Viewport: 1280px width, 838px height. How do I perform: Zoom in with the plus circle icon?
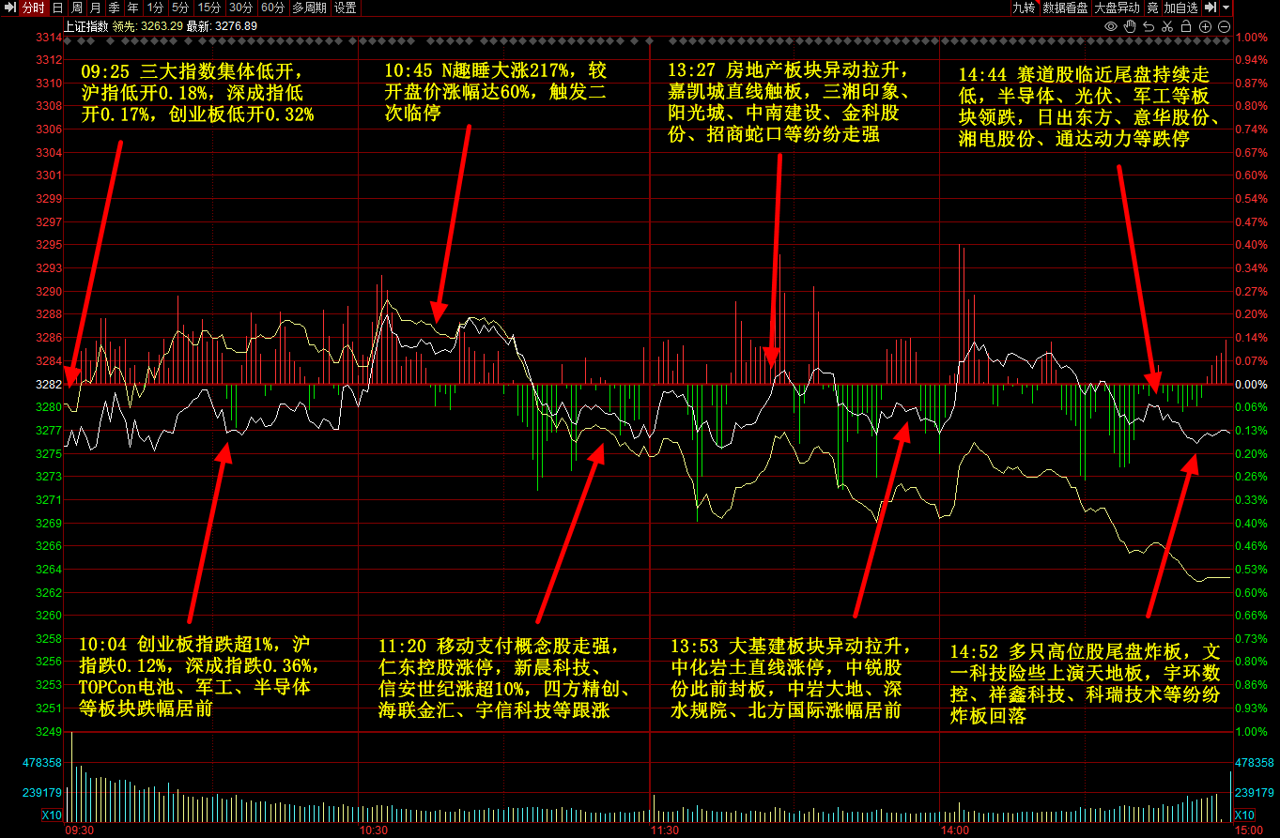pyautogui.click(x=1205, y=26)
